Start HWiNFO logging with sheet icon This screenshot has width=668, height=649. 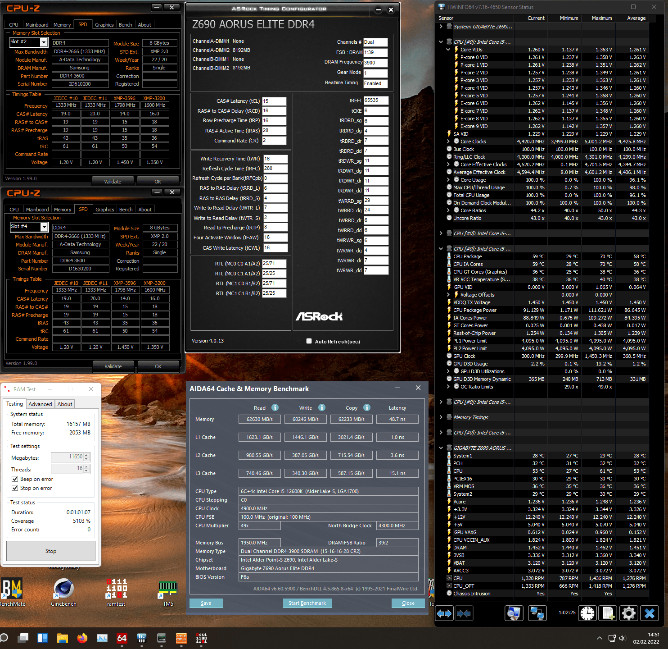[608, 613]
